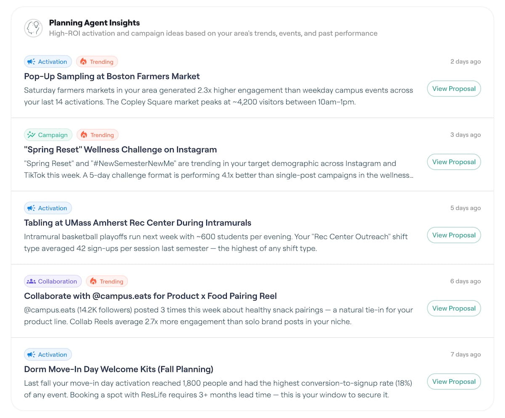Click flame icon on Farmers Market Trending tag
This screenshot has height=418, width=505.
[83, 62]
